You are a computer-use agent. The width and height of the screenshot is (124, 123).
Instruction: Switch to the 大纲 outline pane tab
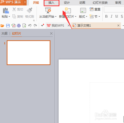pos(4,34)
